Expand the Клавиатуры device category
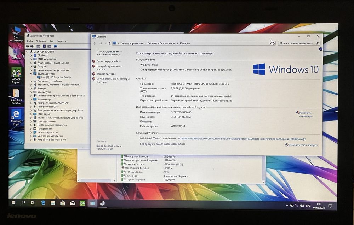Viewport: 354px width, 225px height. tap(31, 92)
